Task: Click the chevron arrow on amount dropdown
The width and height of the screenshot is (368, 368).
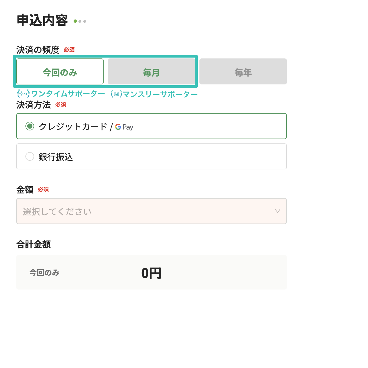Action: 277,211
